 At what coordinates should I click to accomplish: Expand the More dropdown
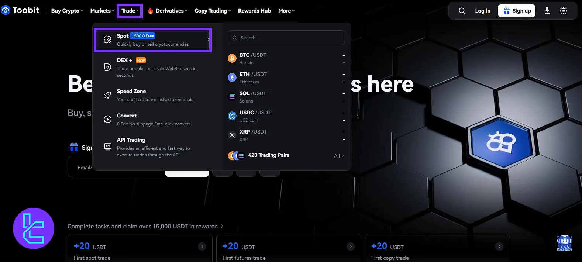(x=286, y=11)
